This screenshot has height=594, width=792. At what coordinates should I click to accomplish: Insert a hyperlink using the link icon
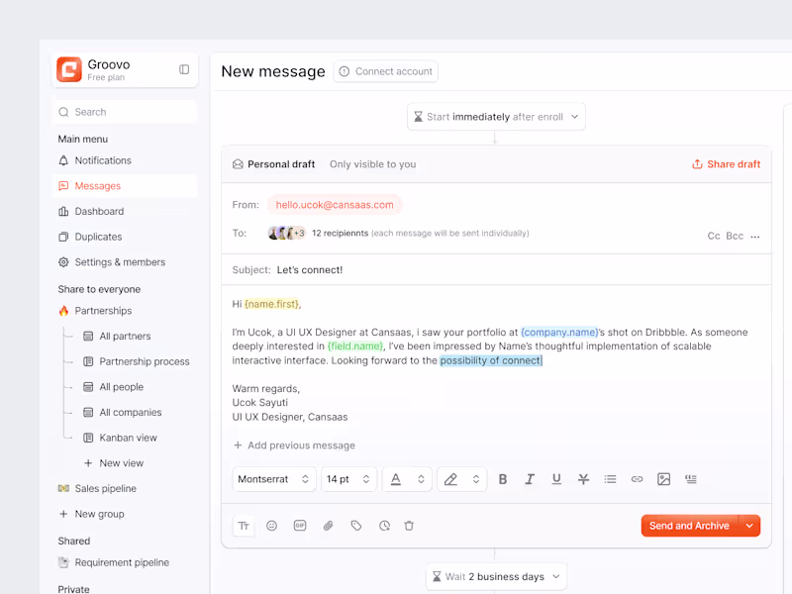pos(637,479)
